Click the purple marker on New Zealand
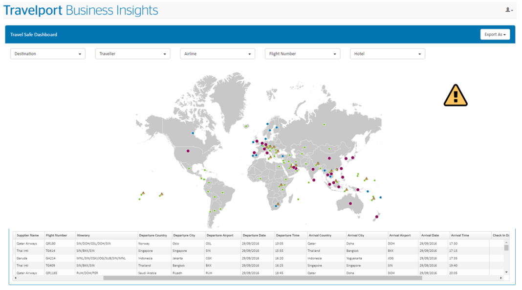Viewport: 522px width, 290px height. click(x=376, y=217)
